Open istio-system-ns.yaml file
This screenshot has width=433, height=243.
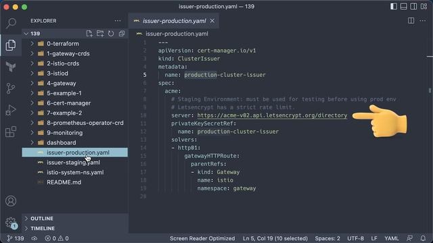[x=75, y=173]
